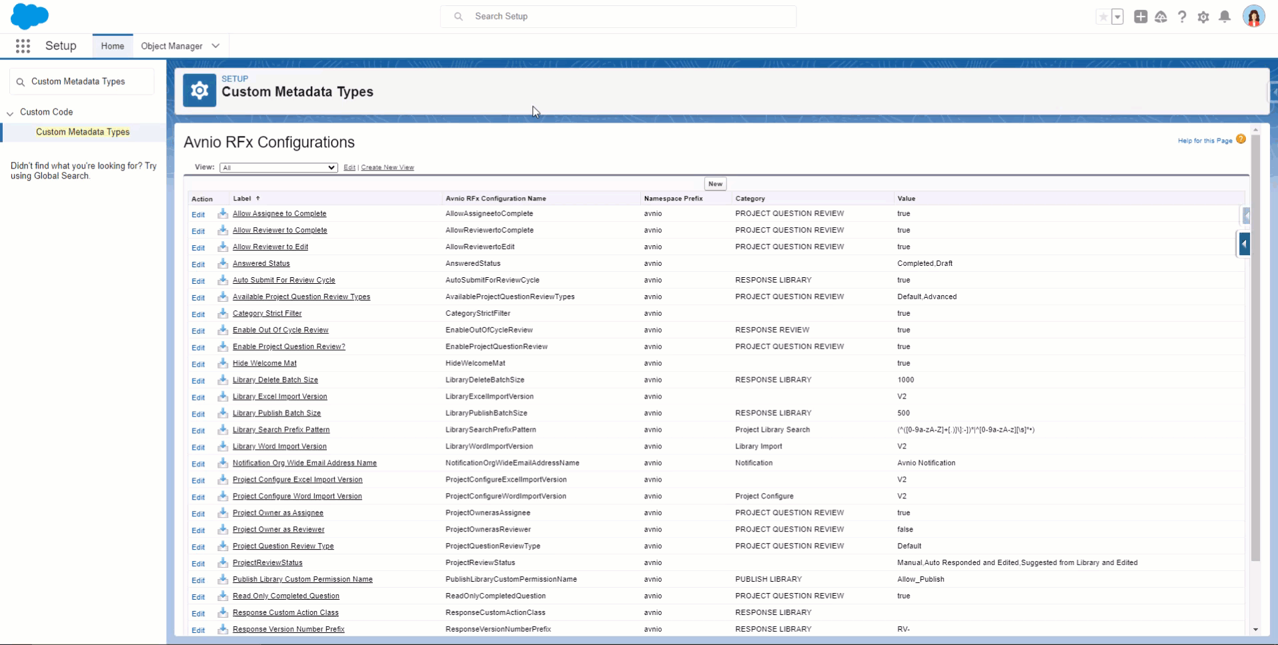Click the New button above the table

point(715,184)
